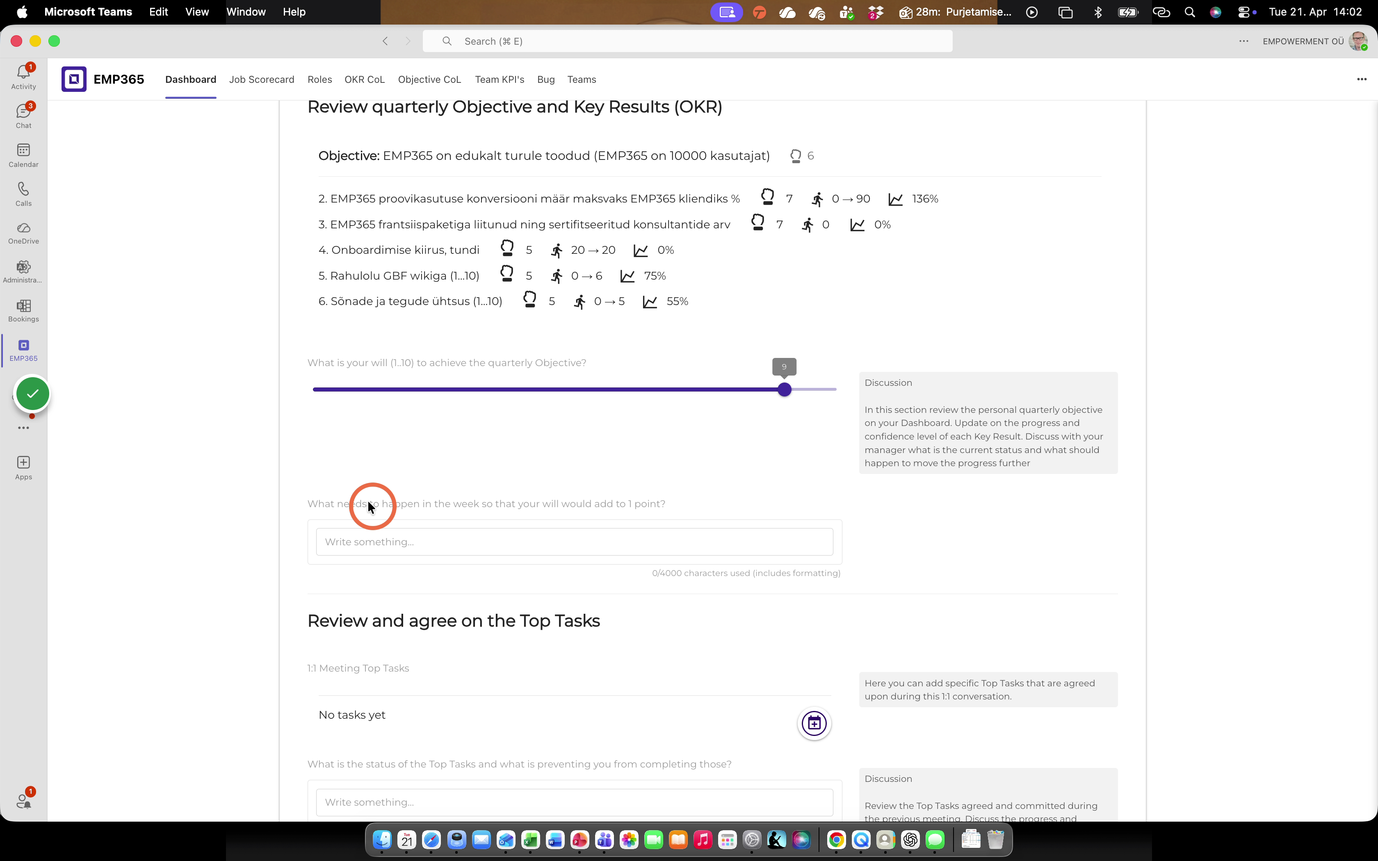The width and height of the screenshot is (1378, 861).
Task: Focus the will-add-1-point Write something field
Action: coord(575,542)
